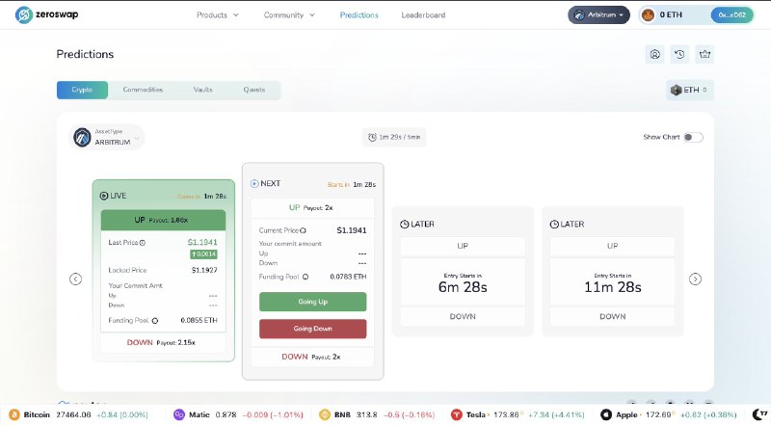Click the zeroswap logo
The width and height of the screenshot is (771, 426).
point(46,14)
